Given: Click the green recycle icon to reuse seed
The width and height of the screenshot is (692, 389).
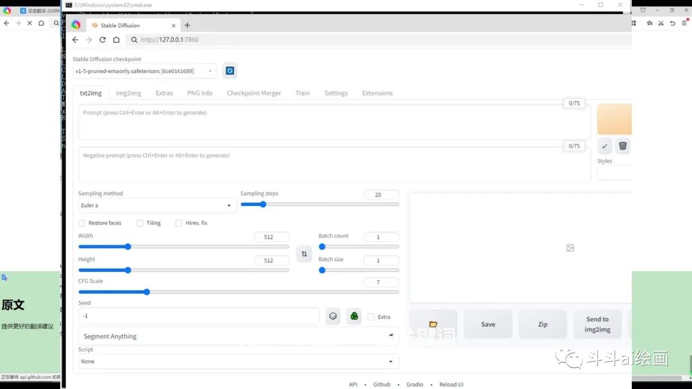Looking at the screenshot, I should (x=354, y=316).
